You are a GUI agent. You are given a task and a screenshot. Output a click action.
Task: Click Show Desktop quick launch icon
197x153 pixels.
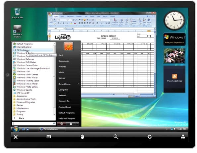click(x=23, y=129)
